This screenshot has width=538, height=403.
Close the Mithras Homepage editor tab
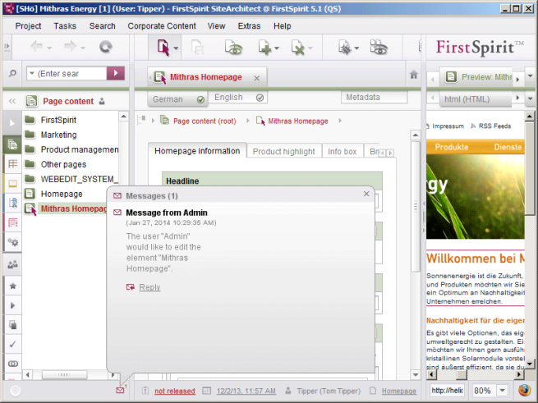256,78
